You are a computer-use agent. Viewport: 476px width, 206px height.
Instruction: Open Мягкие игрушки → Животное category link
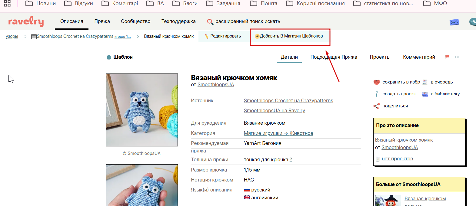278,133
